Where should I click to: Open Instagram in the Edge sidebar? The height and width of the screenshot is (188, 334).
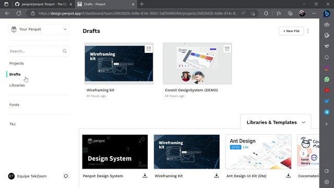[x=327, y=68]
